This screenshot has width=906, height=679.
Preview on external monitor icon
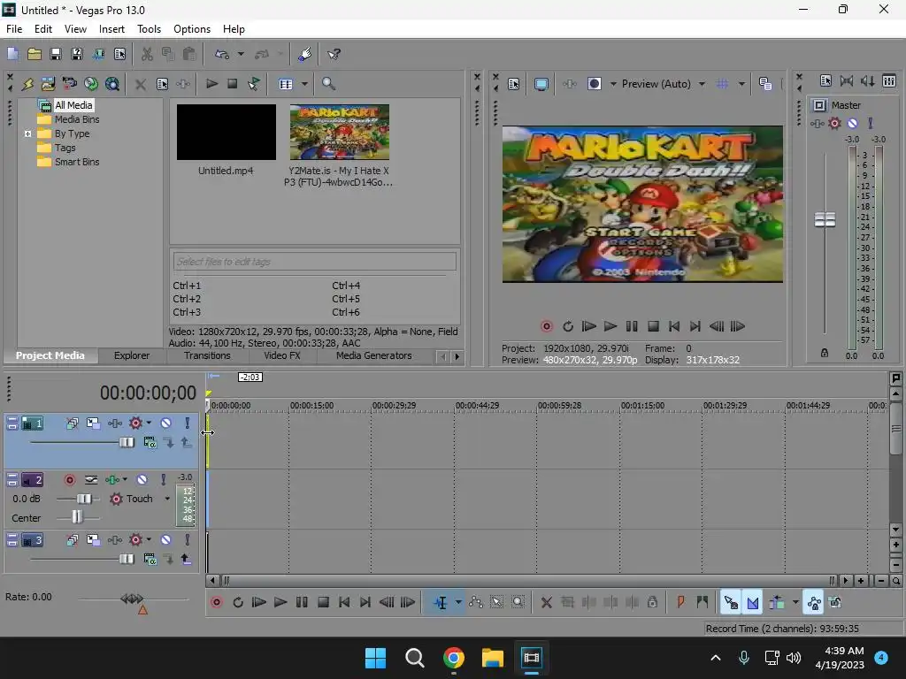coord(541,84)
